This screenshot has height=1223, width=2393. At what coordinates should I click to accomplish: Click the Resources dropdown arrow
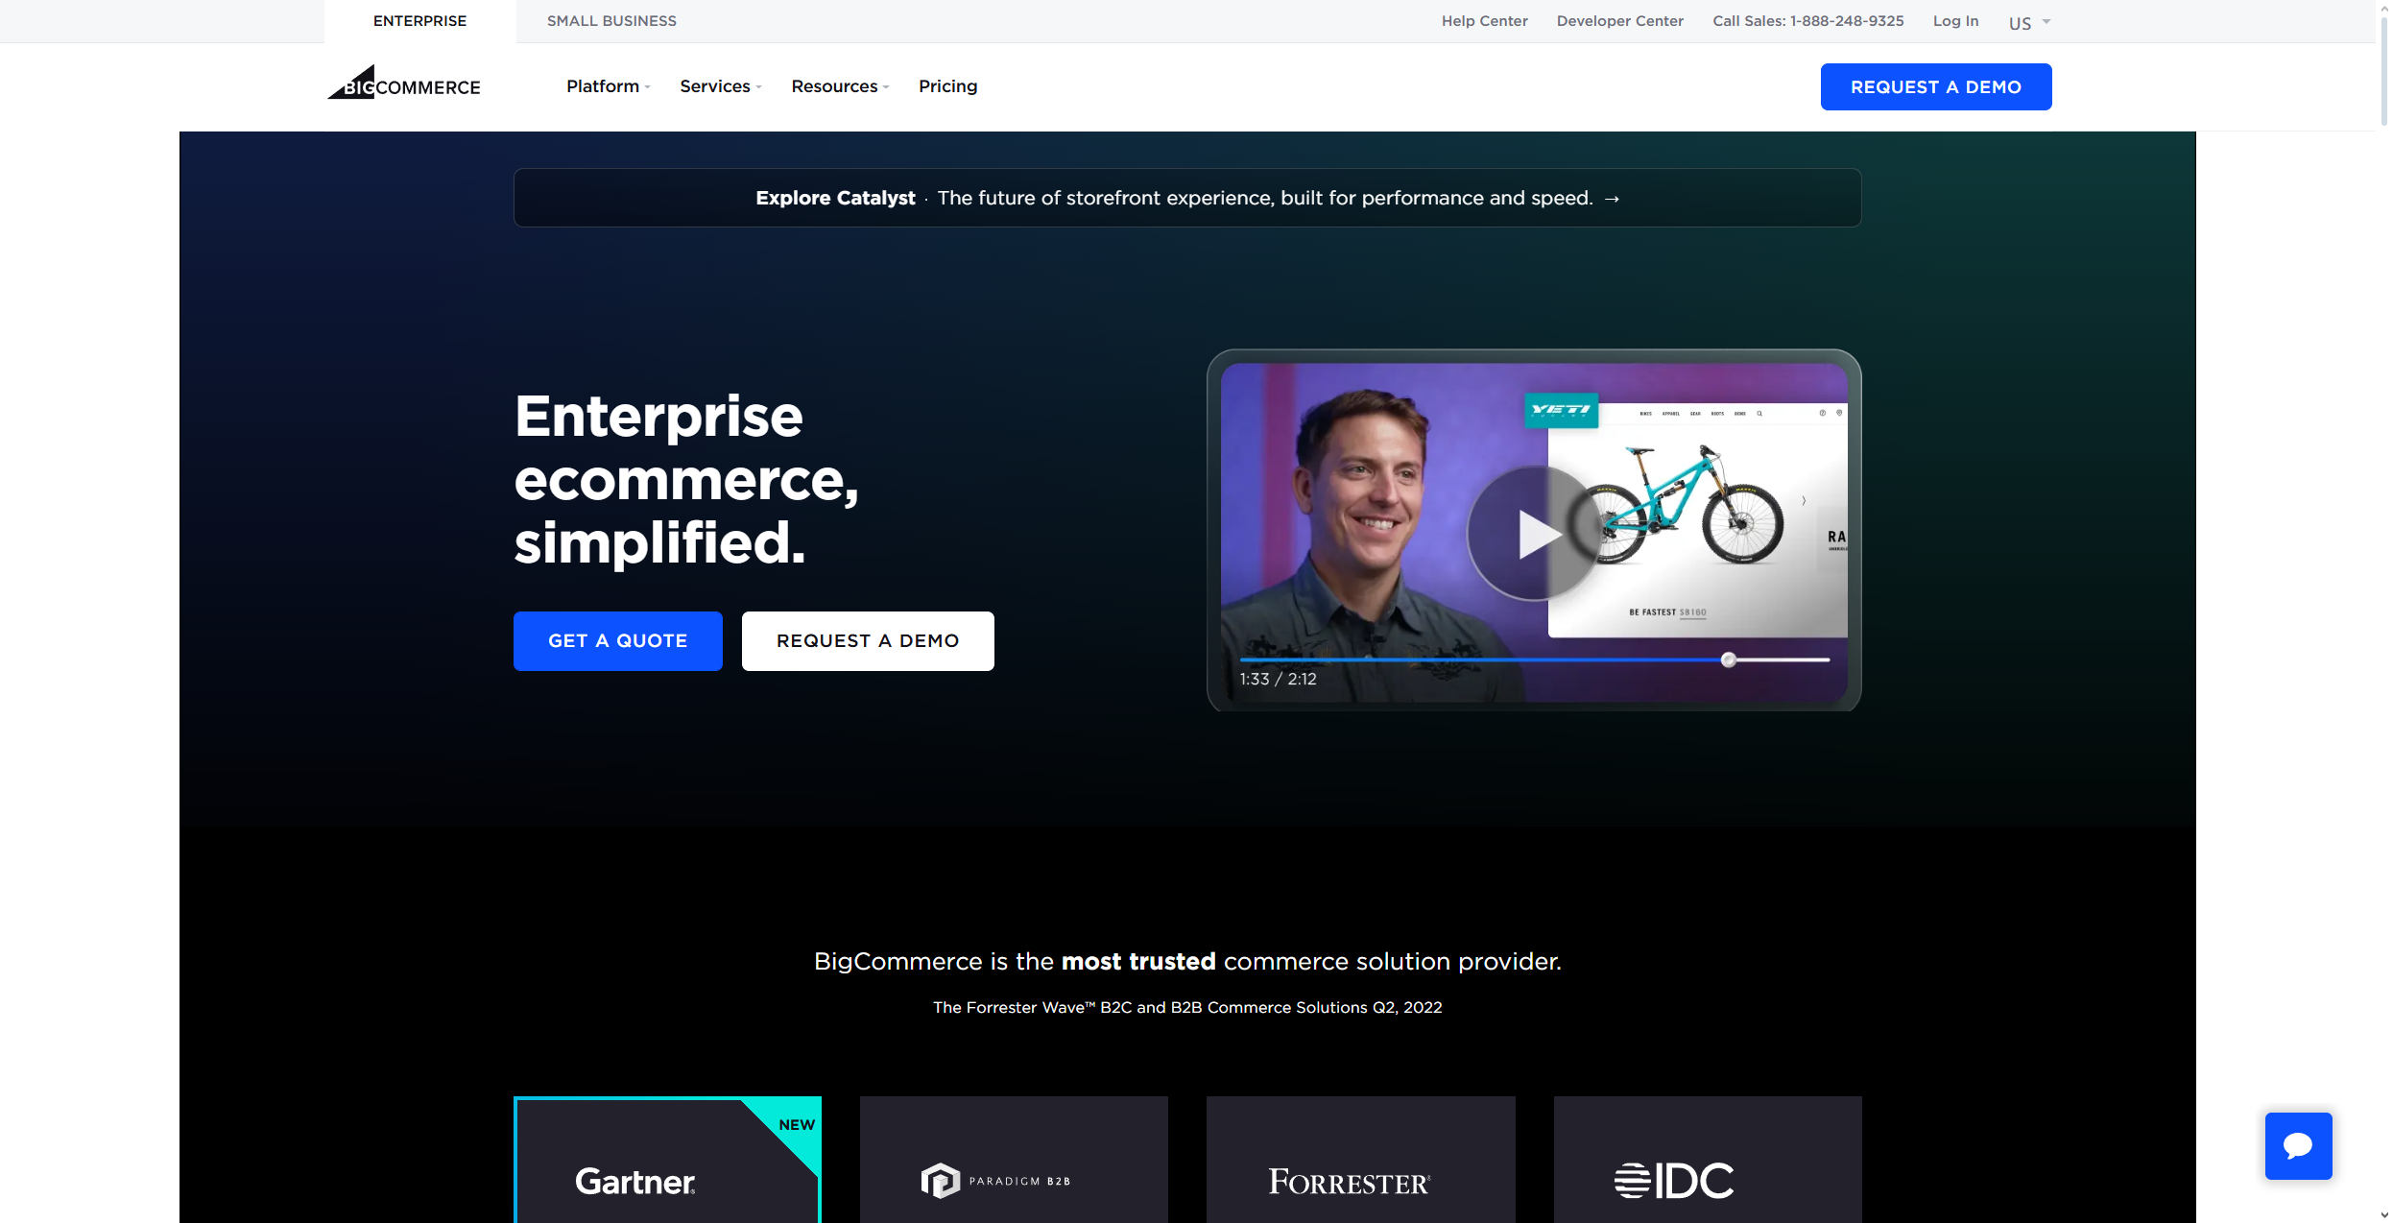pyautogui.click(x=889, y=87)
